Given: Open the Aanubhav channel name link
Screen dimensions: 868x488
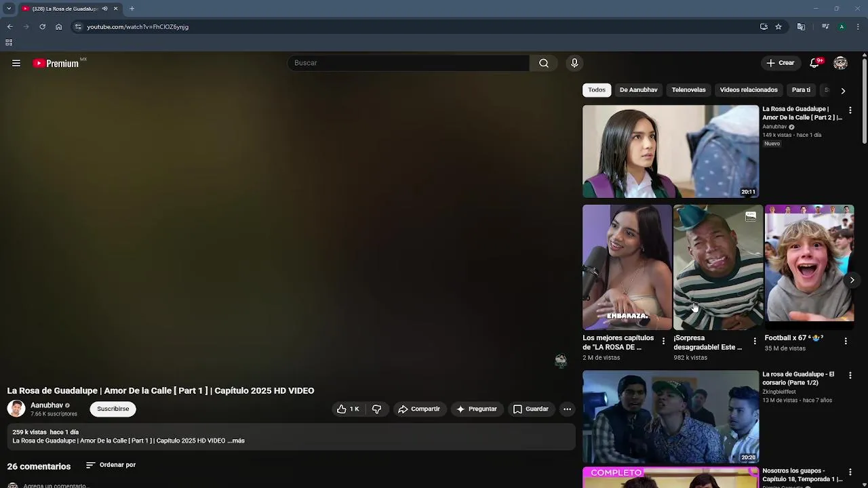Looking at the screenshot, I should coord(47,405).
